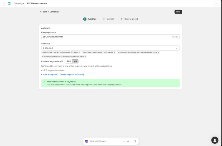Click the 'Campaign name' label
The height and width of the screenshot is (146, 222).
[49, 32]
